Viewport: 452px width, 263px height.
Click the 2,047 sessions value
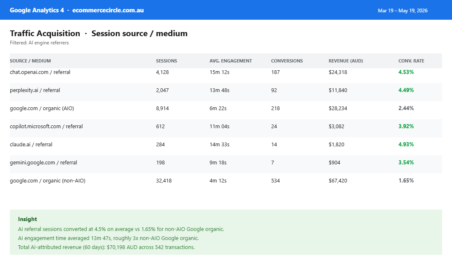pyautogui.click(x=162, y=90)
